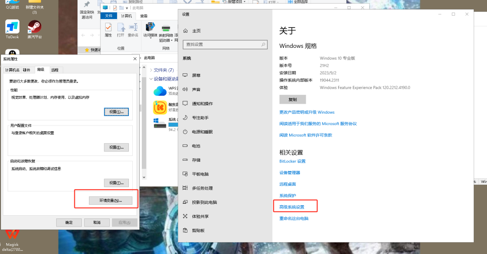
Task: Click 启动和故障恢复 设置(T)... button
Action: click(117, 183)
